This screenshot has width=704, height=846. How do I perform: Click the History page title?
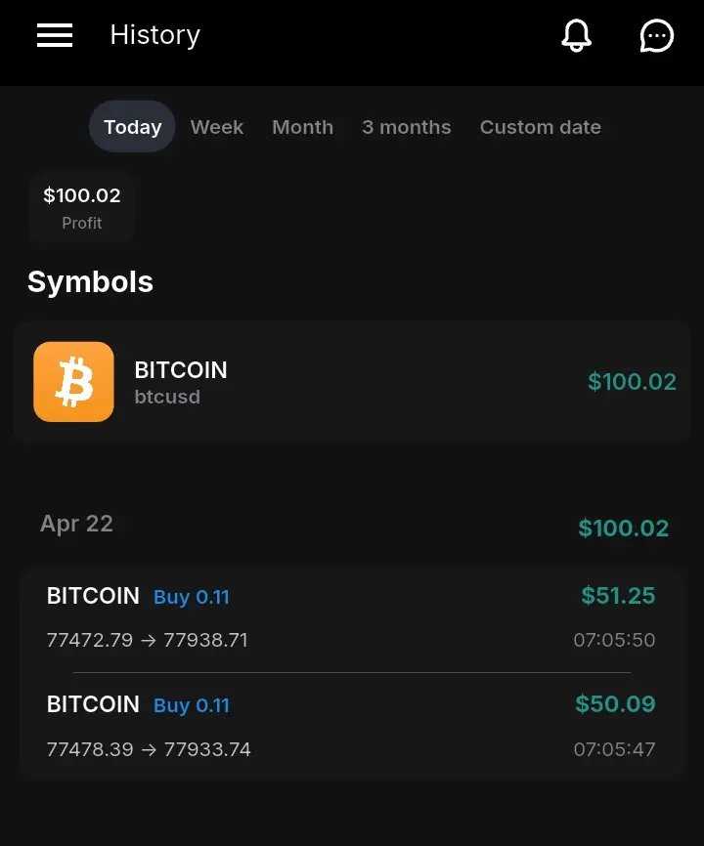(x=154, y=35)
